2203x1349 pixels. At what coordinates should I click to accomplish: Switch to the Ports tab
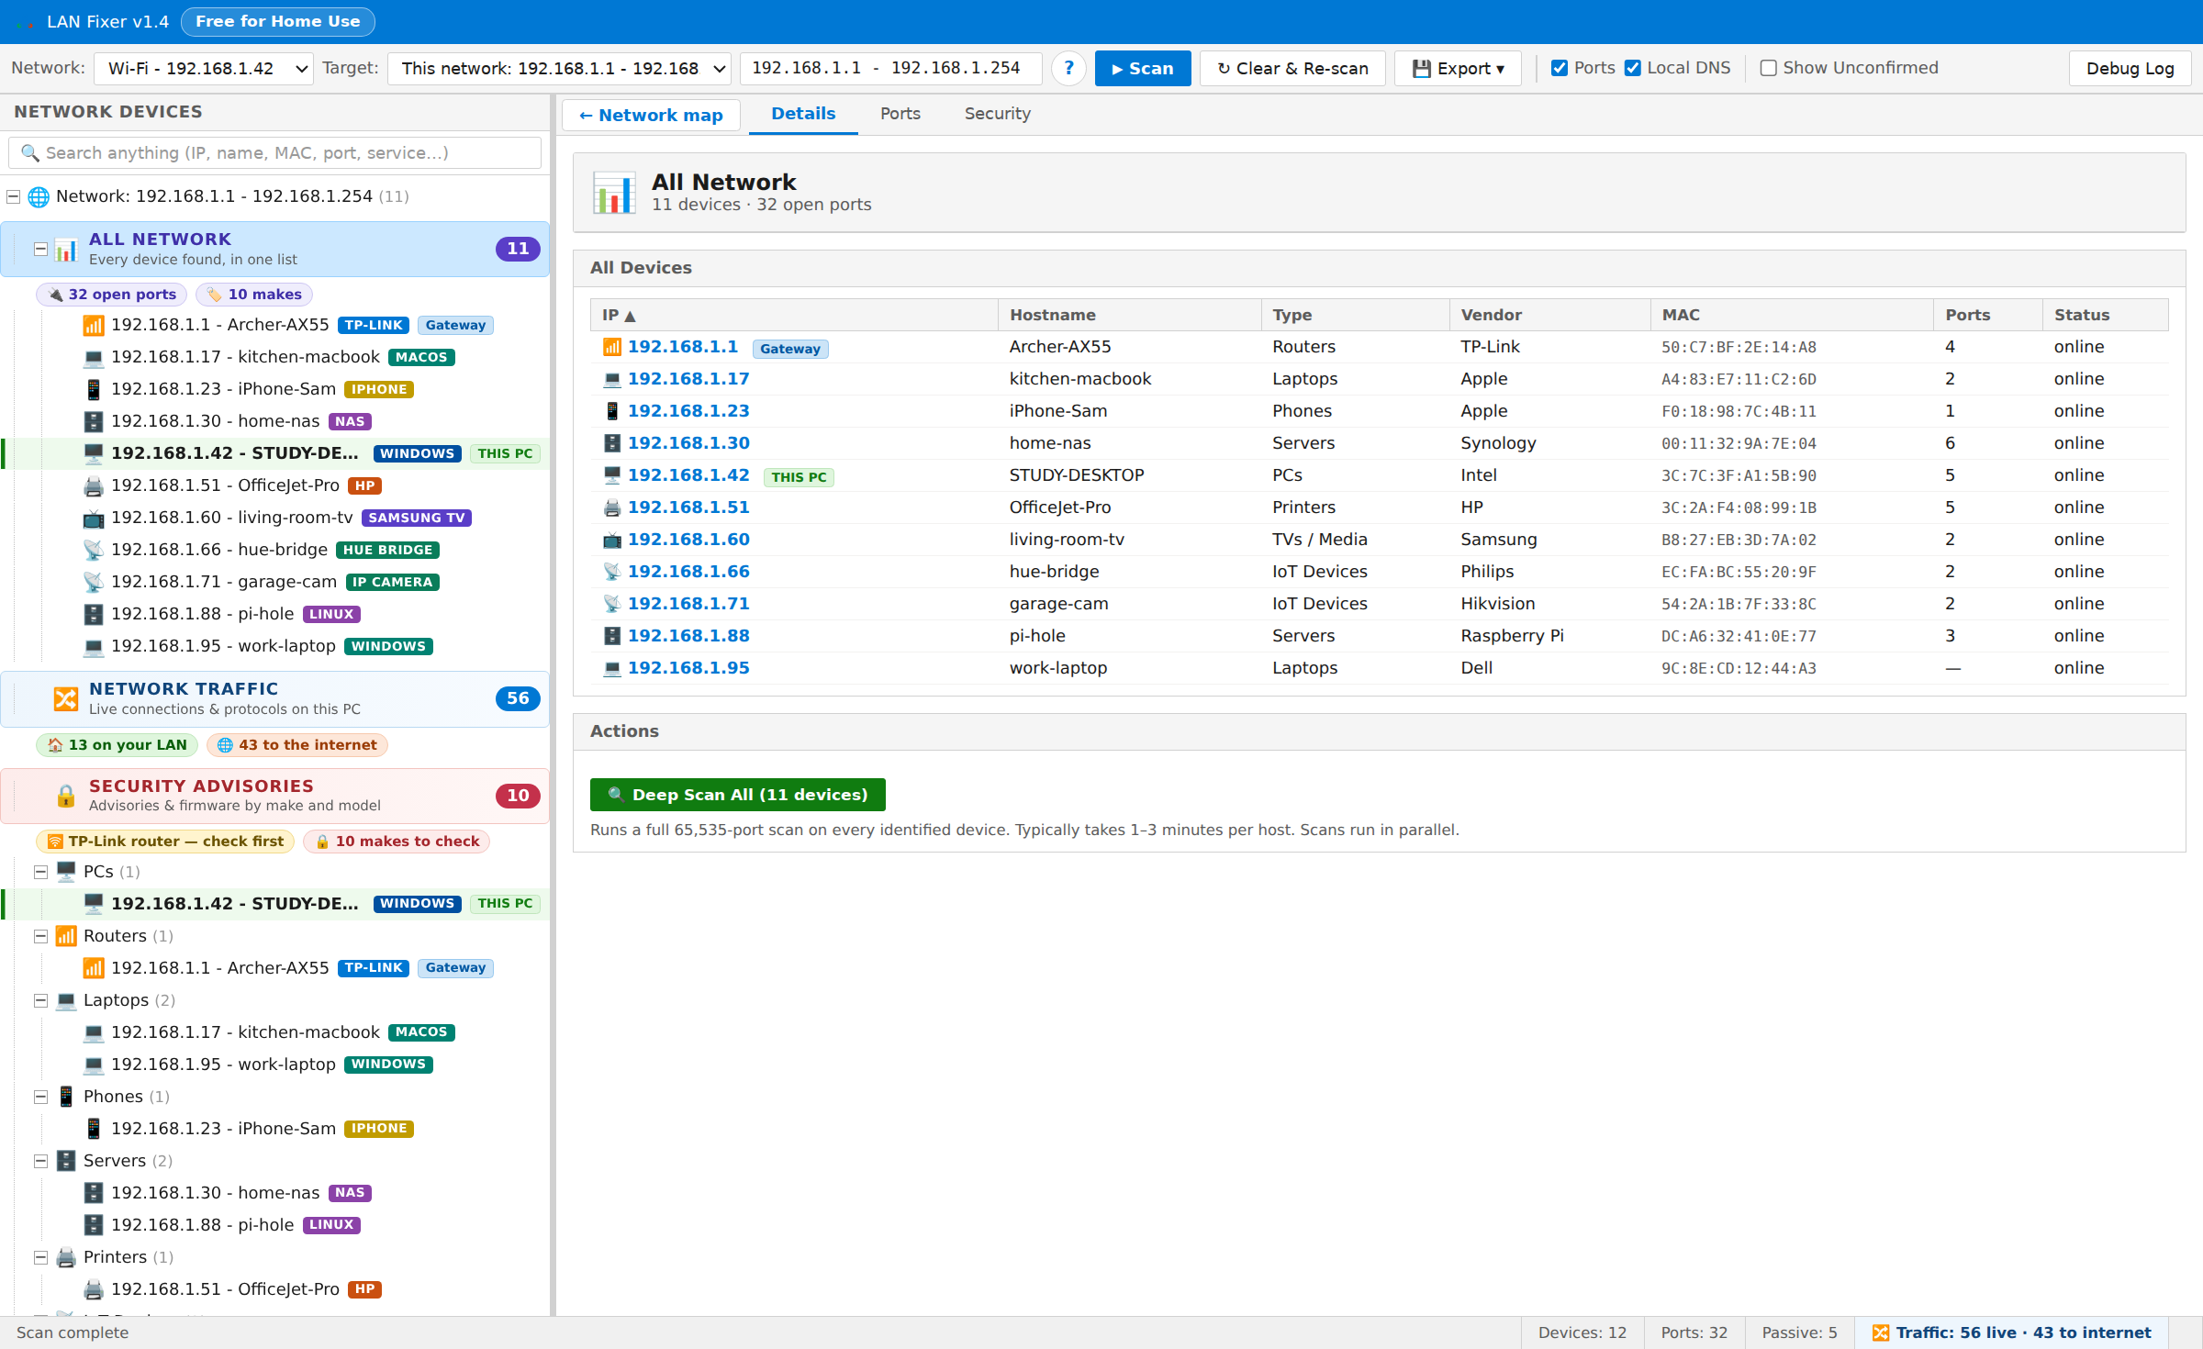pyautogui.click(x=900, y=114)
